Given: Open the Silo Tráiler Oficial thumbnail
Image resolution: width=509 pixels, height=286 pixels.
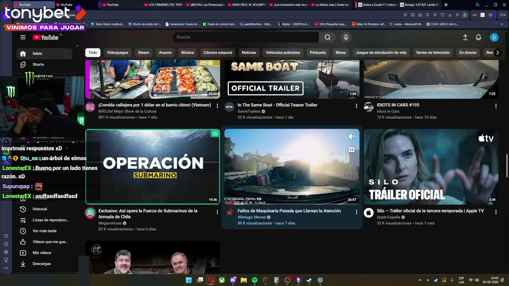Looking at the screenshot, I should click(x=431, y=166).
